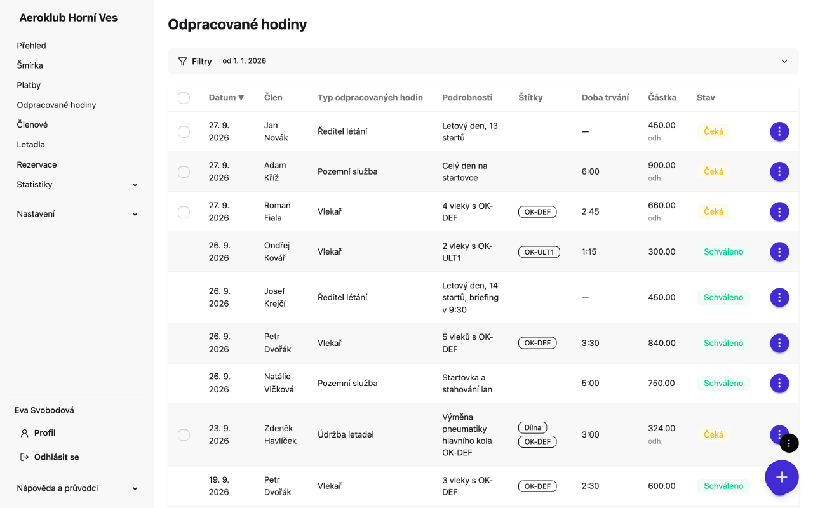Open Letadla in the sidebar menu
This screenshot has width=813, height=508.
click(30, 144)
